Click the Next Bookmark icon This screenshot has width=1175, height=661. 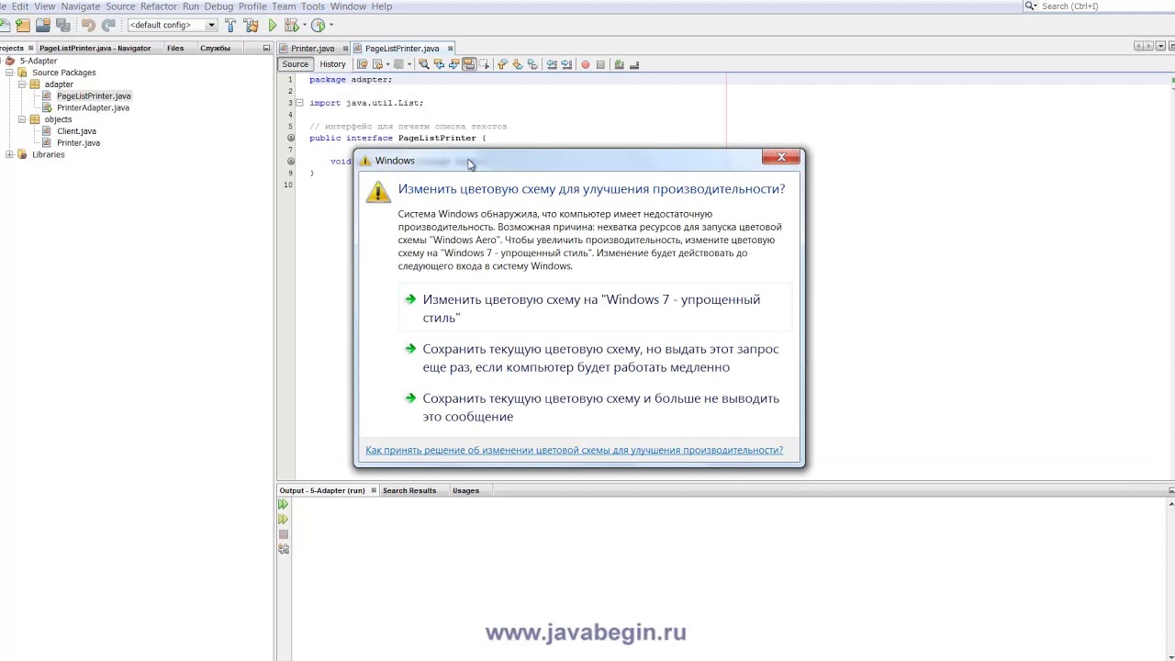(x=518, y=64)
